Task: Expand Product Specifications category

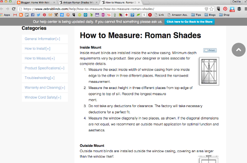Action: pos(44,68)
